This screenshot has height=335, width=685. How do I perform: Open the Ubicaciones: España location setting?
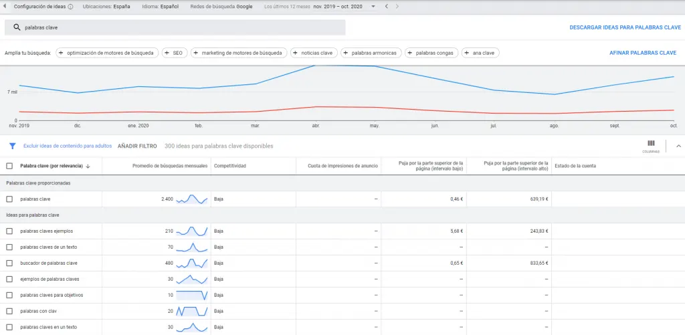(106, 6)
